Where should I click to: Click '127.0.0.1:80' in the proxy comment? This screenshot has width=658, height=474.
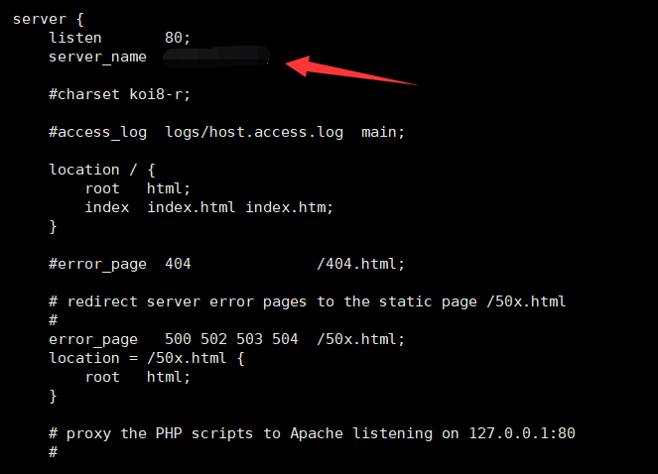point(522,433)
